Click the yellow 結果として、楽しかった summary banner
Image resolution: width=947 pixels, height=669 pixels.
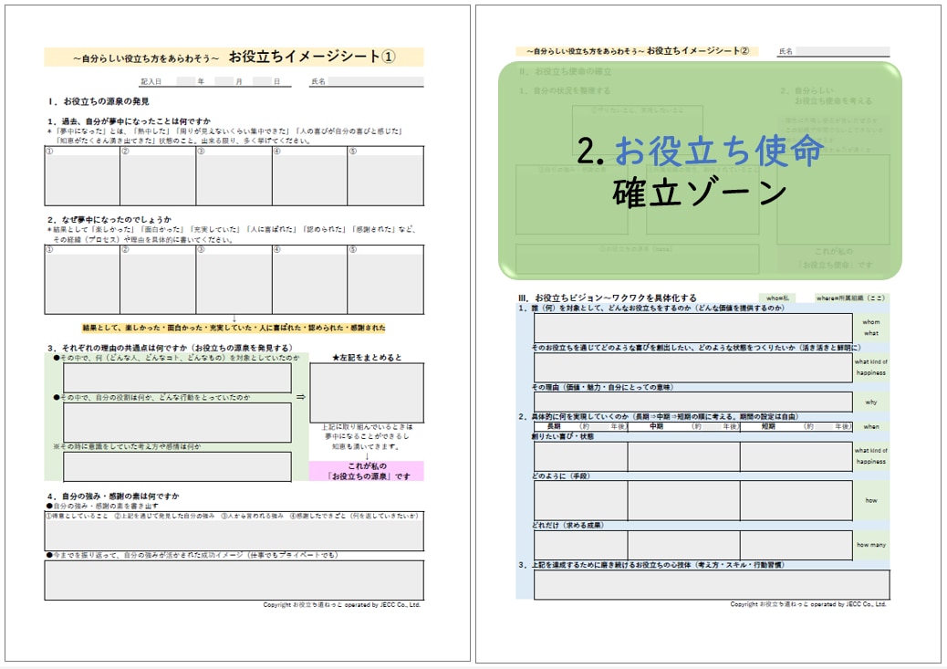click(x=234, y=329)
